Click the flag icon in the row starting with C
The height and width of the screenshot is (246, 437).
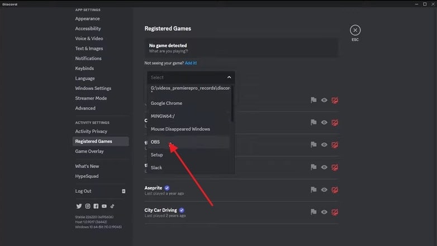313,123
